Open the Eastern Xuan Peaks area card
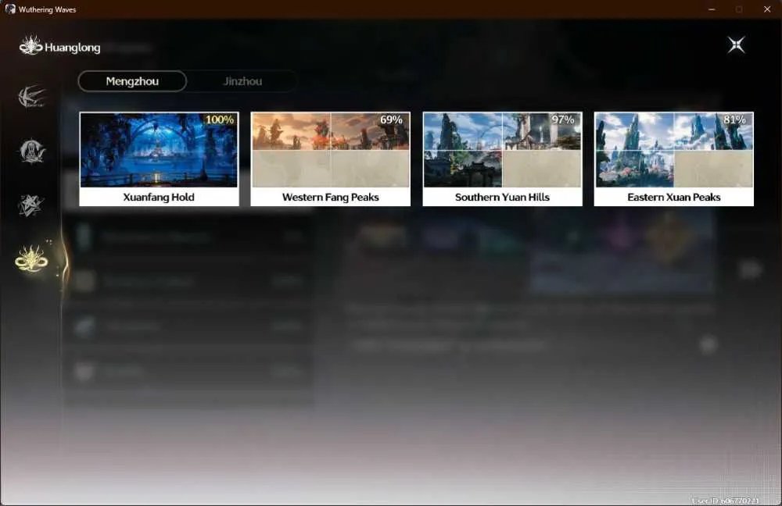Screen dimensions: 782x506 [x=674, y=159]
